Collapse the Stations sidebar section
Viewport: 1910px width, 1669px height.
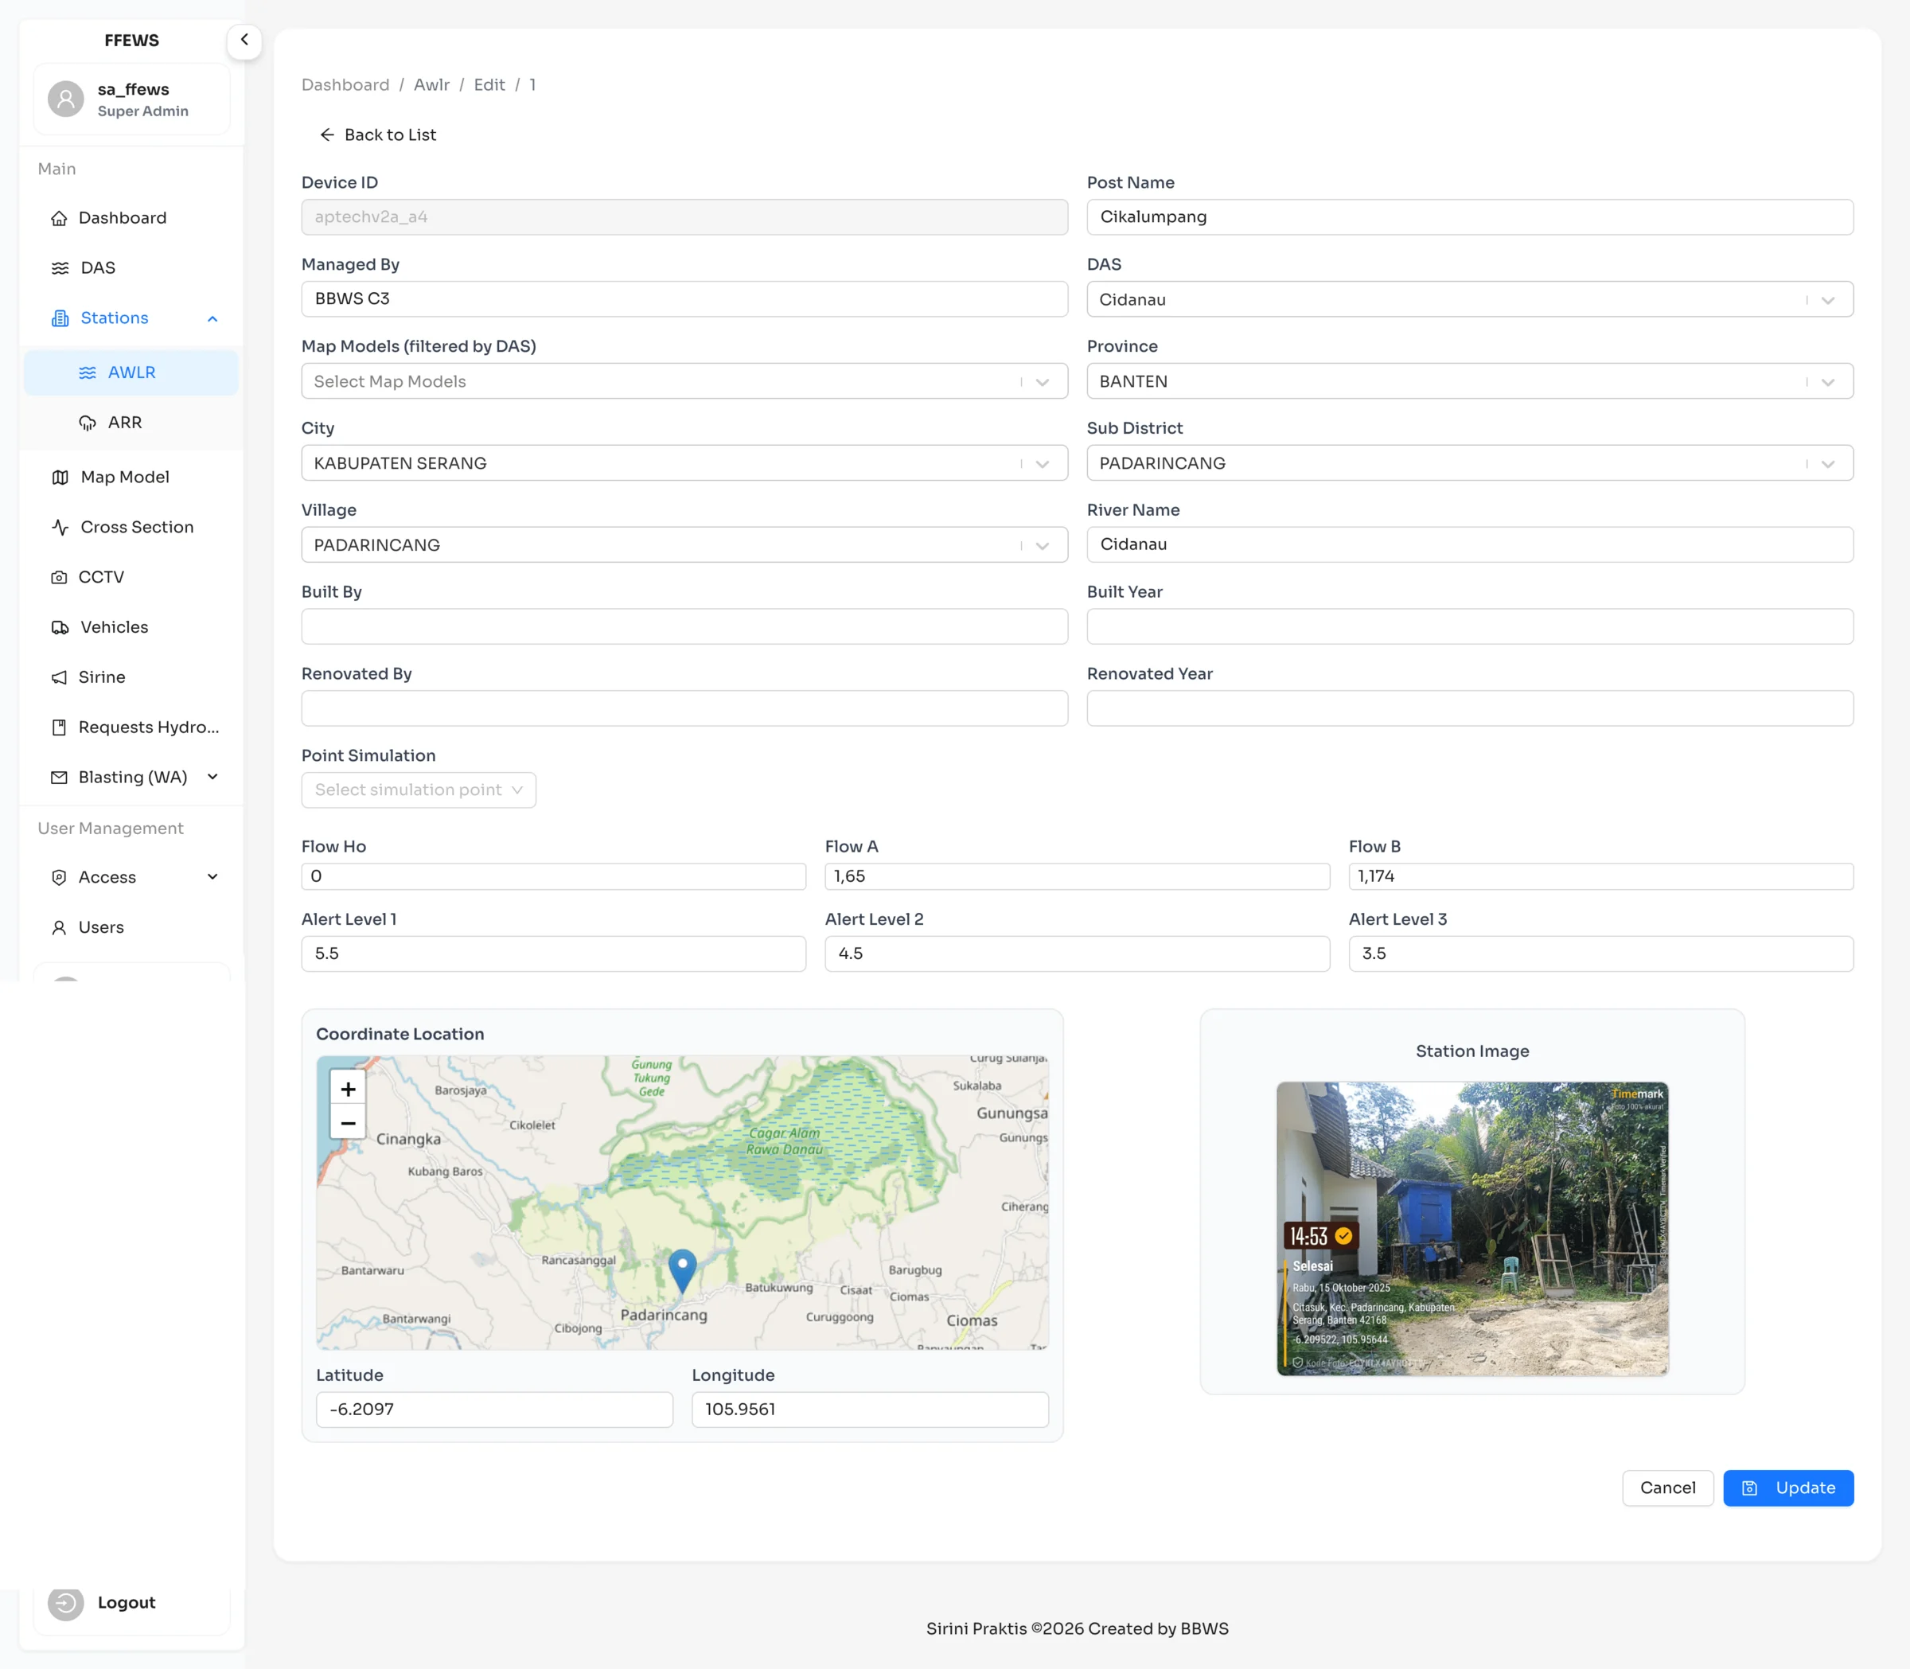point(131,318)
